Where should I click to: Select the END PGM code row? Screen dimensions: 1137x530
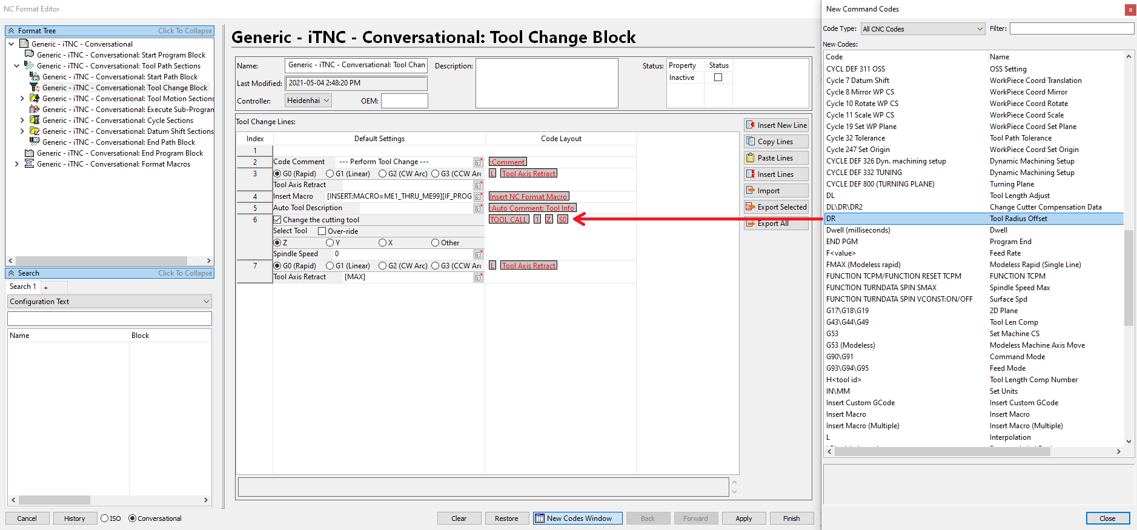click(x=973, y=242)
